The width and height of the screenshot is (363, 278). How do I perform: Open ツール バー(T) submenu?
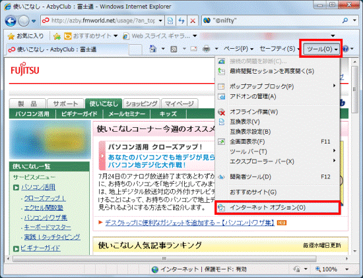(x=277, y=152)
